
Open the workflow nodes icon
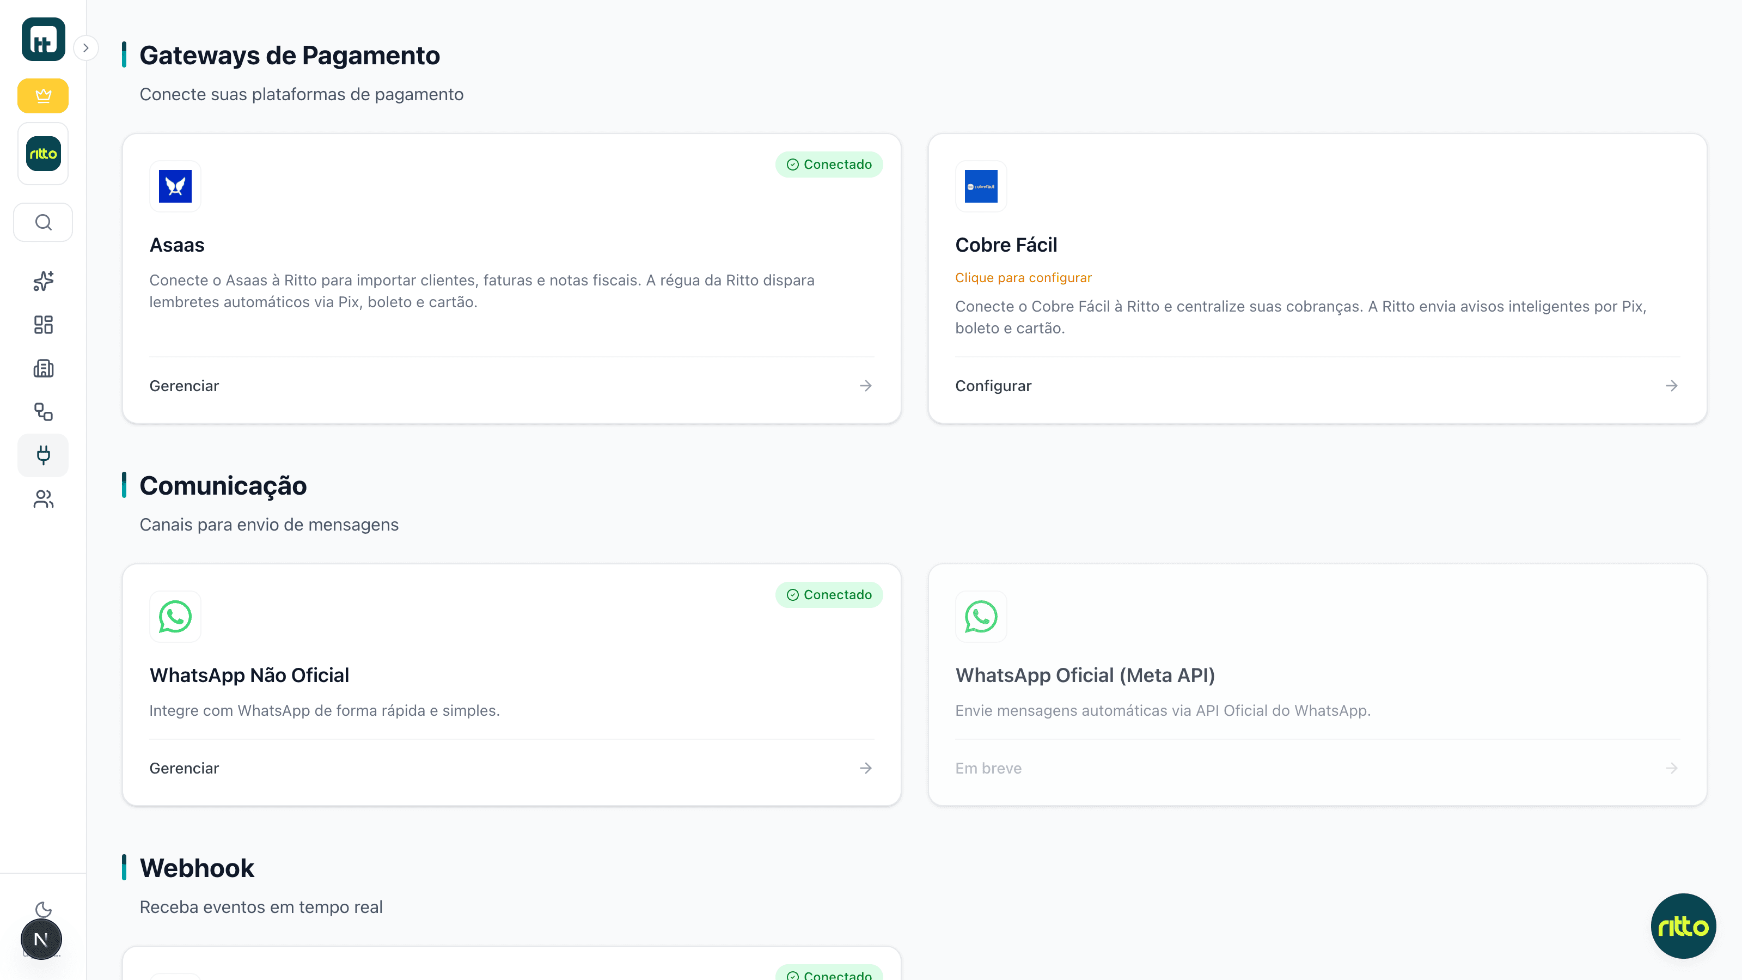click(42, 411)
